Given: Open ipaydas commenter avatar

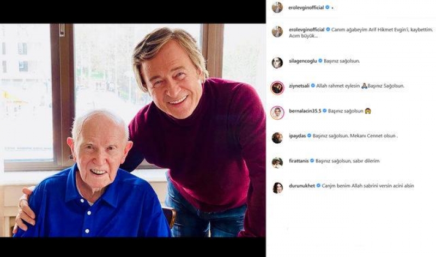Looking at the screenshot, I should point(277,138).
